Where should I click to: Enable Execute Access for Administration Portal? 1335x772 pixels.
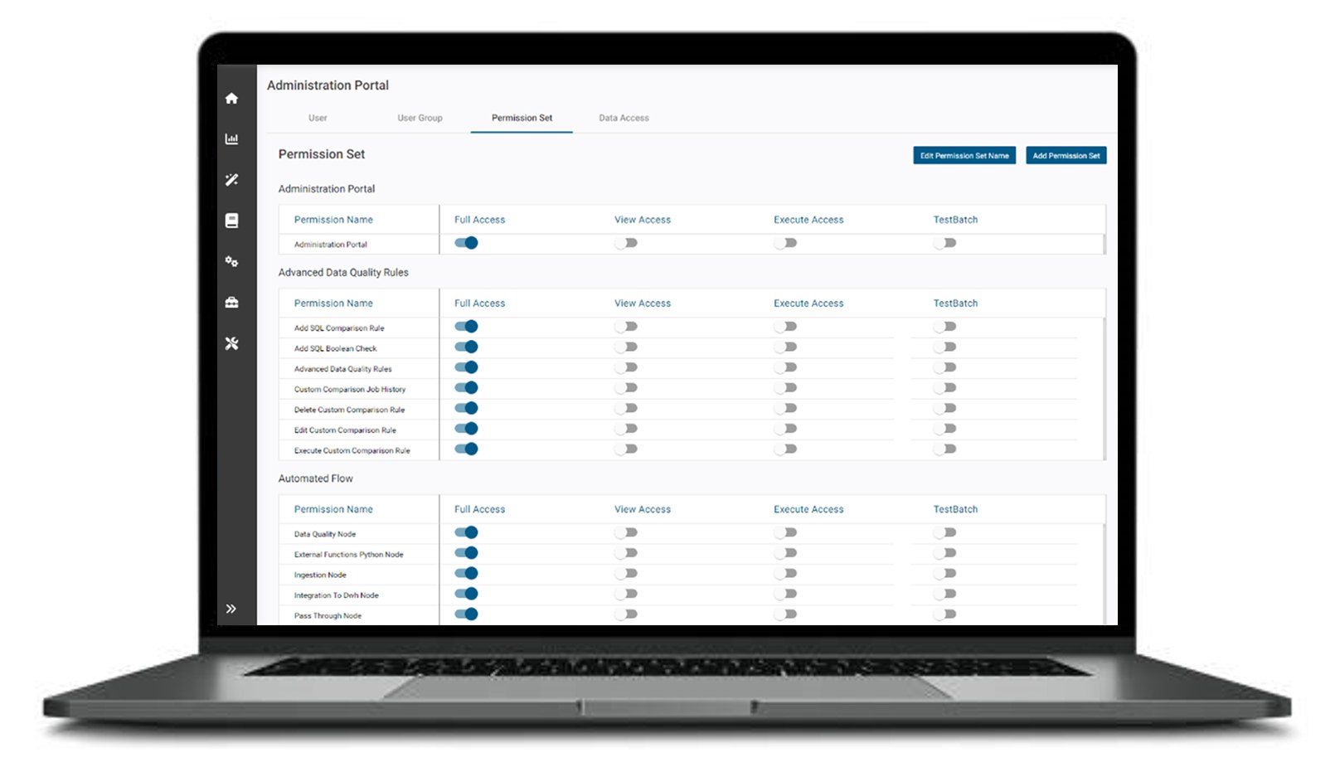[785, 243]
